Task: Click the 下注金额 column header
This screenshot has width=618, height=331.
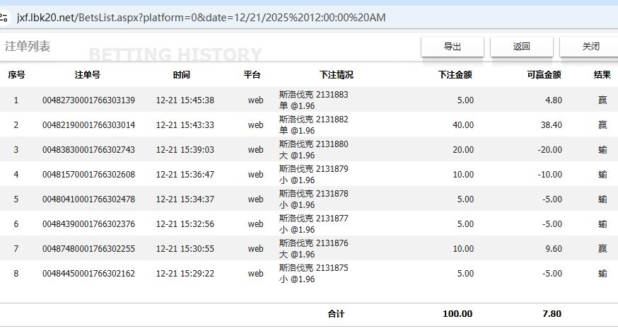Action: point(455,74)
